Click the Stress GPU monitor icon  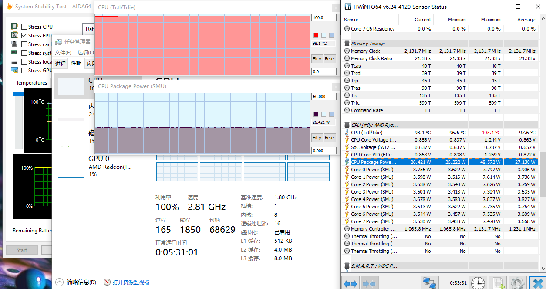14,70
